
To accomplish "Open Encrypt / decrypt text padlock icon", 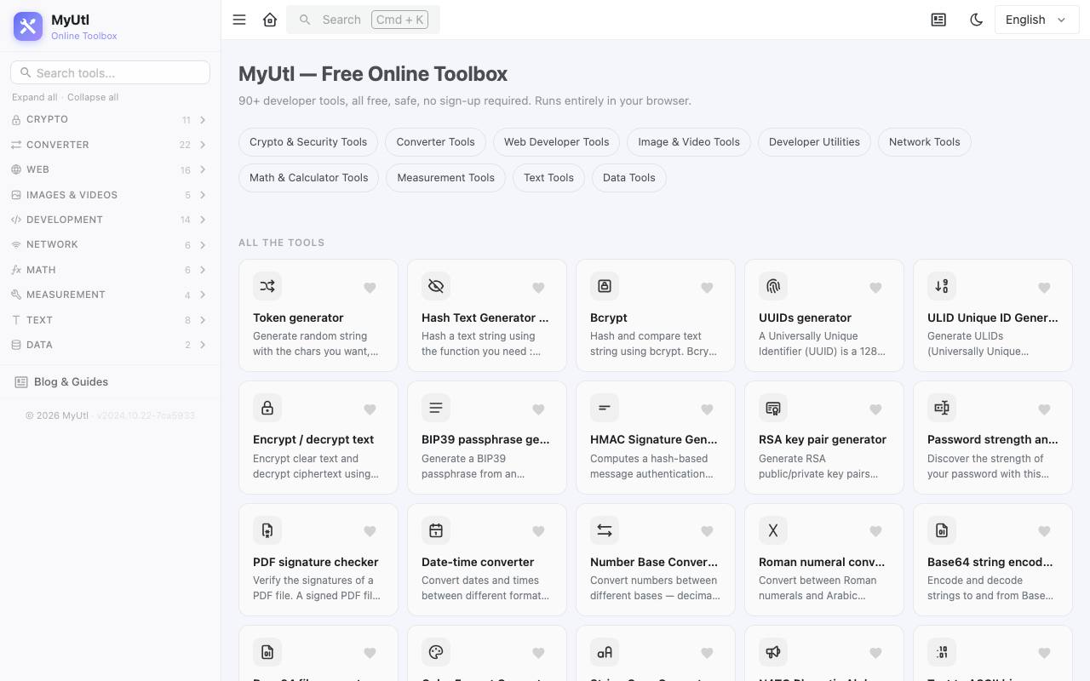I will tap(267, 408).
